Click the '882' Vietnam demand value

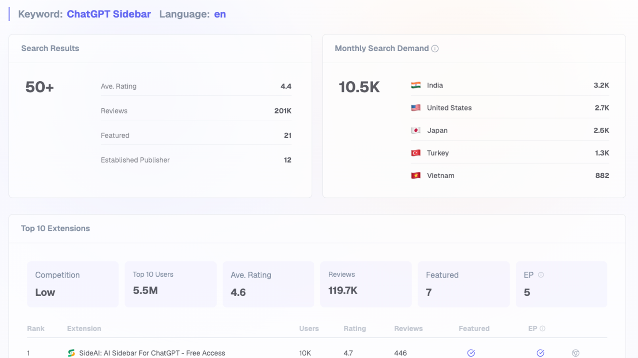pos(602,175)
